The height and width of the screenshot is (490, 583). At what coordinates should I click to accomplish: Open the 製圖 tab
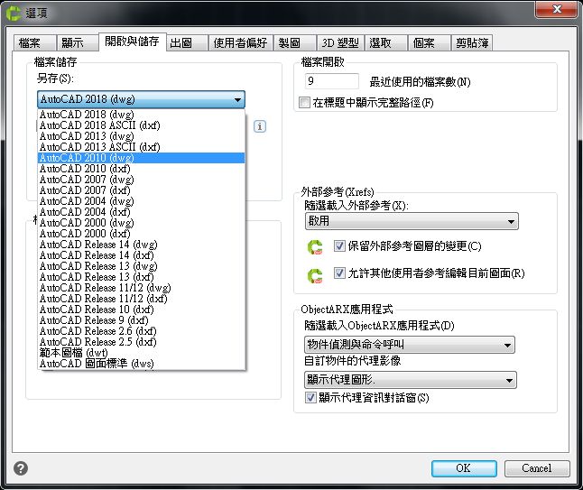pyautogui.click(x=295, y=42)
